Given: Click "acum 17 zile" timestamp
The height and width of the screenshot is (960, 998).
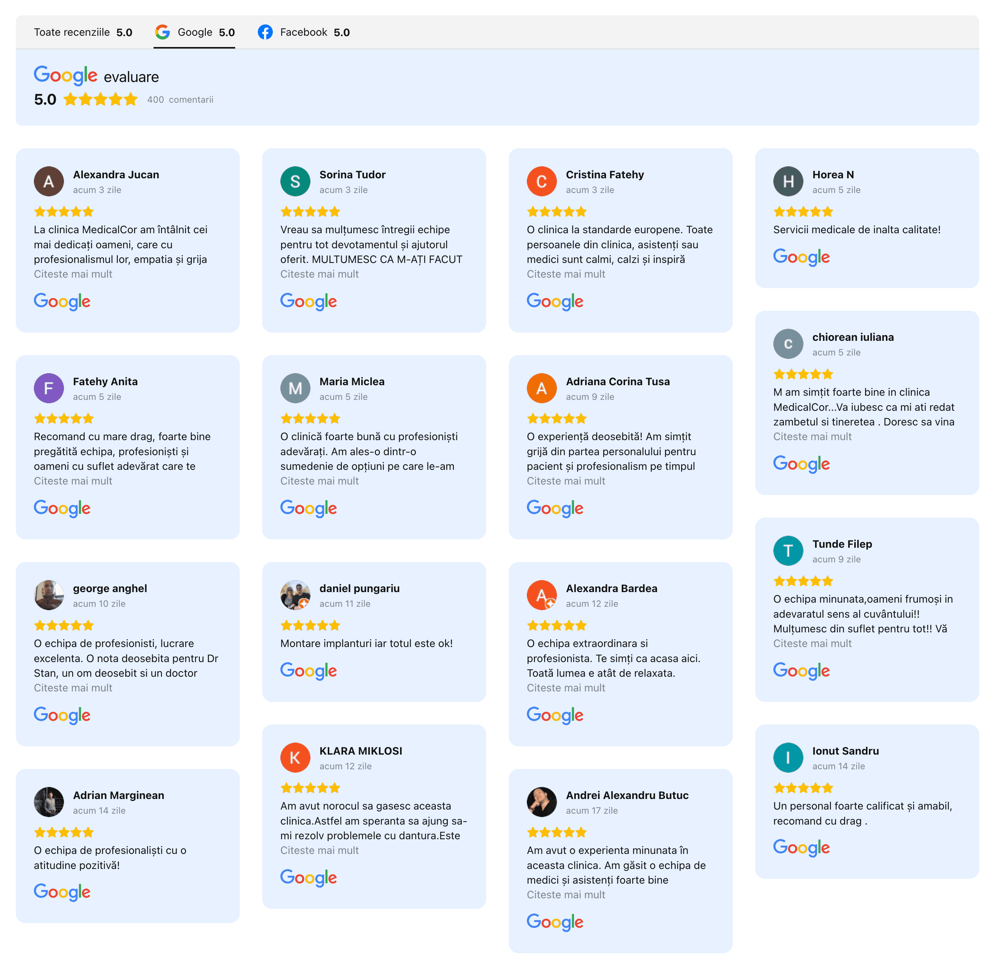Looking at the screenshot, I should 592,811.
